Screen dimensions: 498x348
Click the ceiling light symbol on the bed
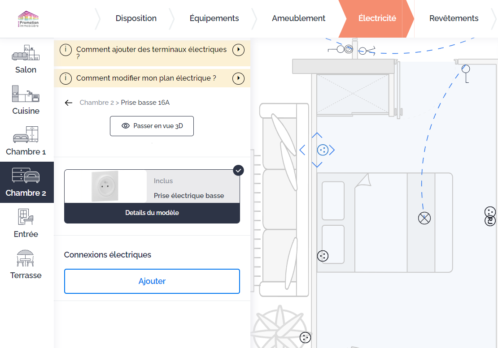point(424,218)
